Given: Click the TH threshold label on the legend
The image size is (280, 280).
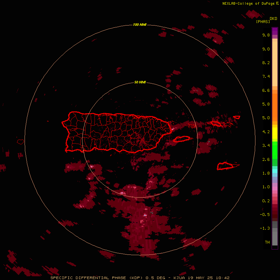Looking at the screenshot, I should click(x=267, y=242).
